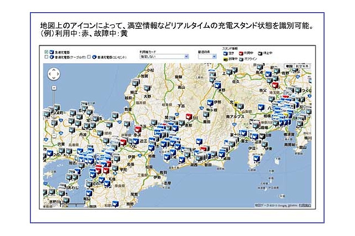Enable the 普通充電器(コンセント) checkbox
Image resolution: width=355 pixels, height=236 pixels.
[89, 57]
